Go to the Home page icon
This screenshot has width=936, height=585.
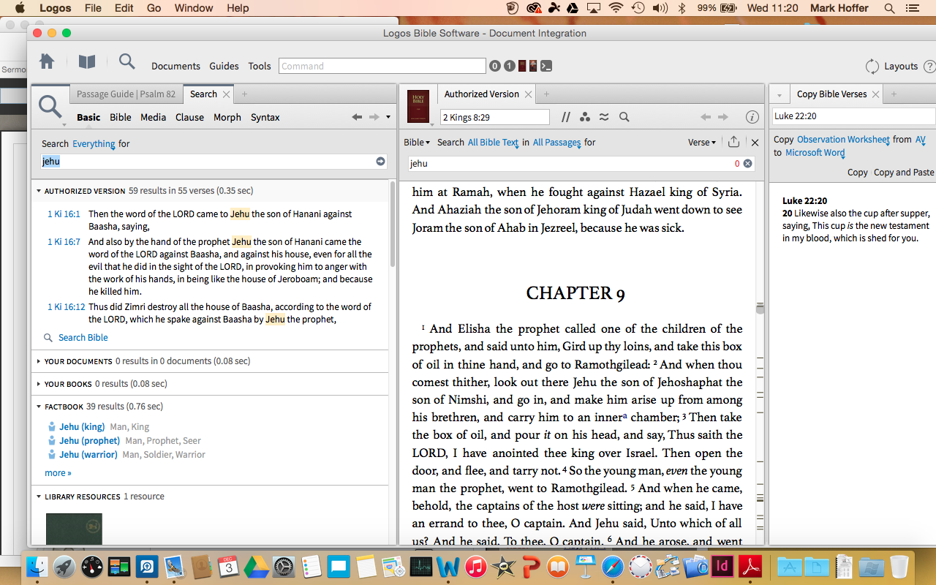pyautogui.click(x=47, y=62)
